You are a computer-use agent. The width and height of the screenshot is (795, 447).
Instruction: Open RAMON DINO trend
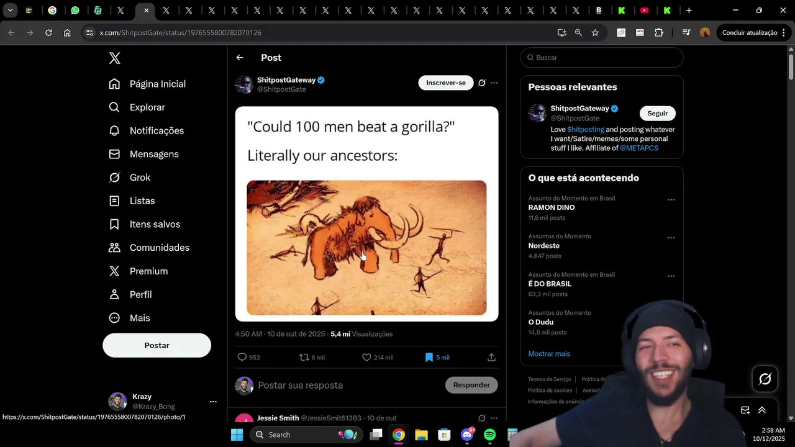pyautogui.click(x=552, y=207)
